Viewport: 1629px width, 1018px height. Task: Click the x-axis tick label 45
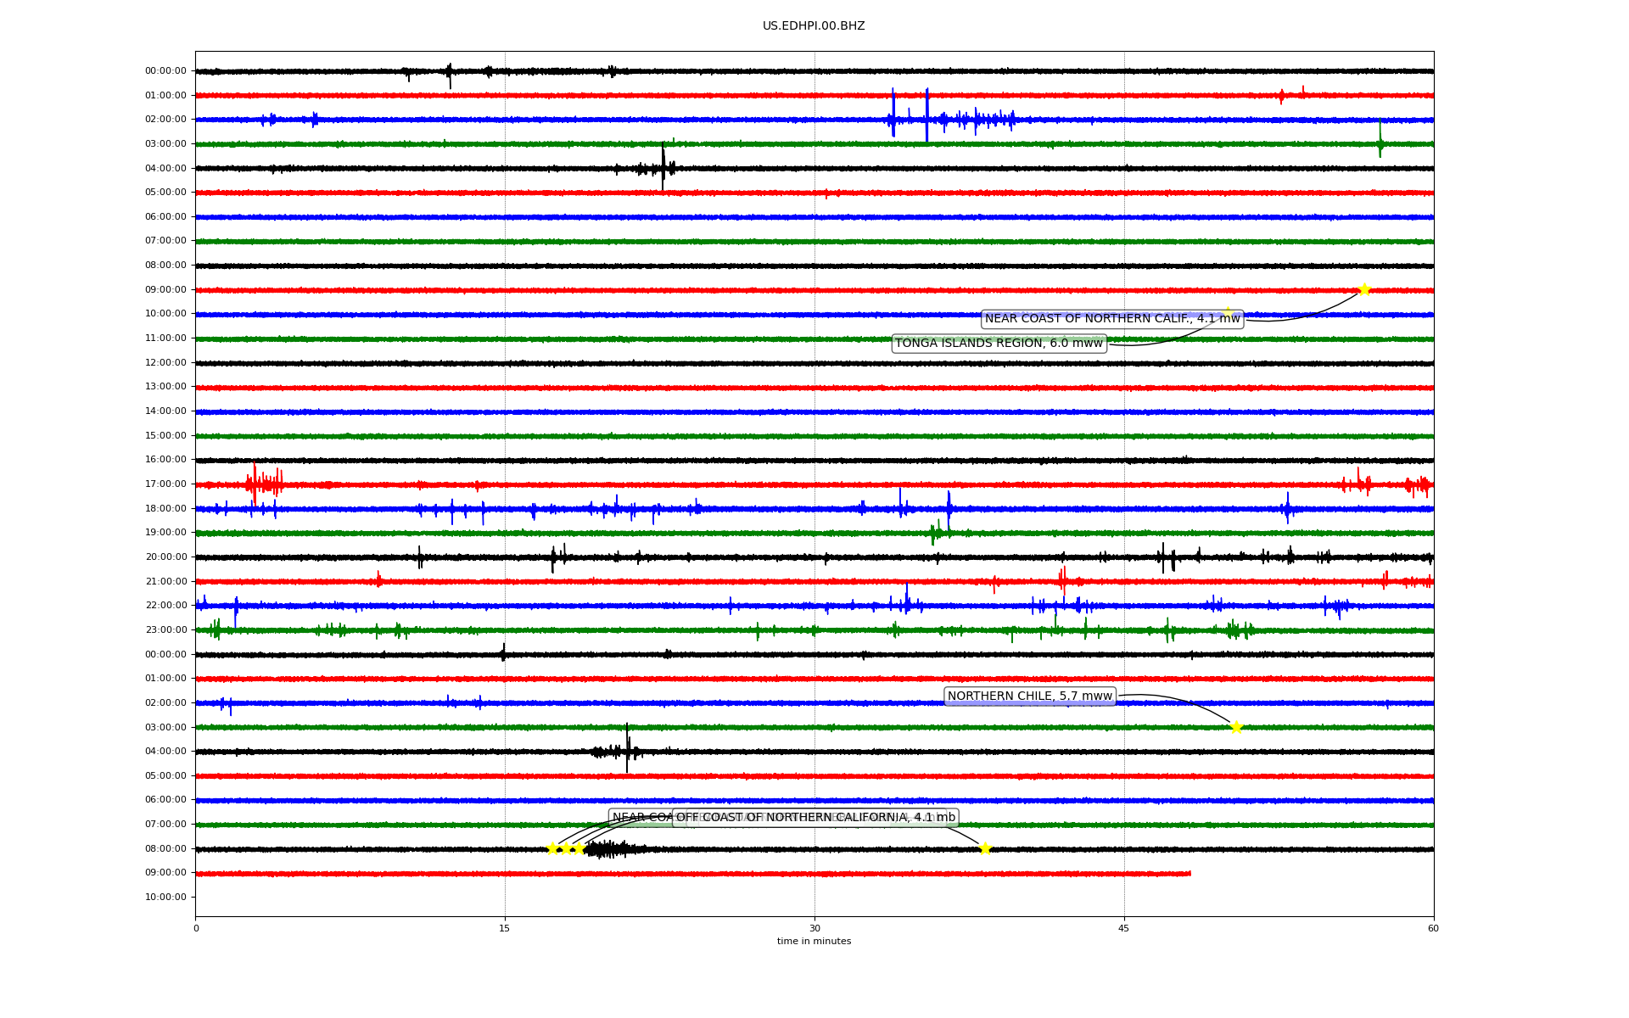[x=1124, y=929]
